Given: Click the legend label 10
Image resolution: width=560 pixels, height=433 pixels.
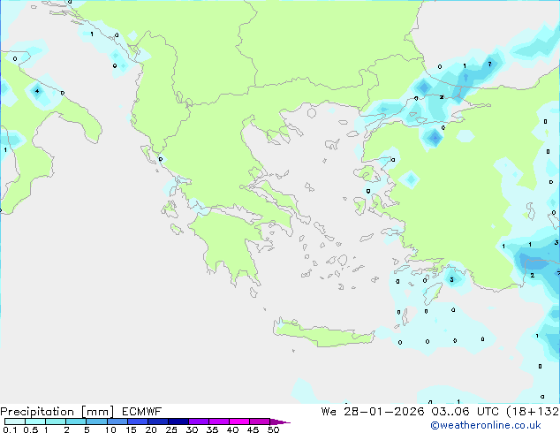Looking at the screenshot, I should click(x=110, y=429).
